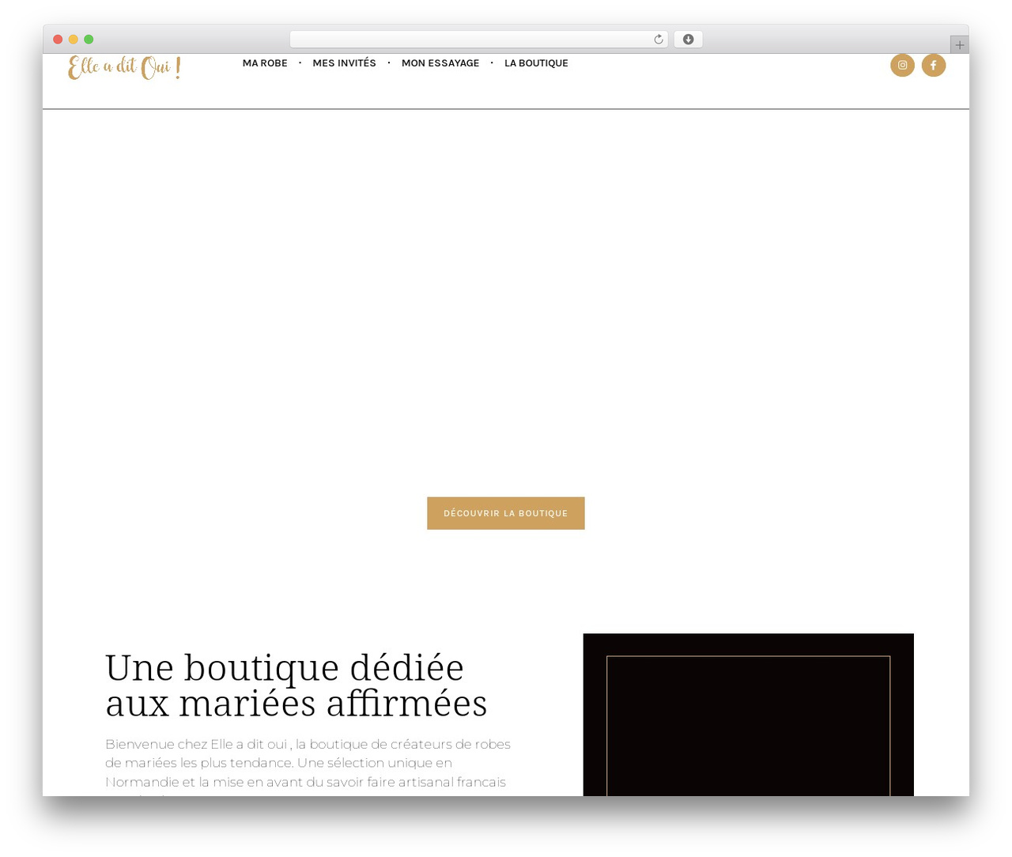The height and width of the screenshot is (857, 1012).
Task: Click the paragraph starting Bienvenue chez Elle a dit oui
Action: click(x=308, y=767)
